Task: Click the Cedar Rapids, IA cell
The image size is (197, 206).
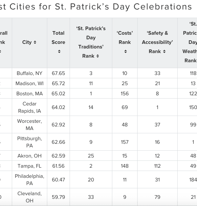Action: point(30,107)
